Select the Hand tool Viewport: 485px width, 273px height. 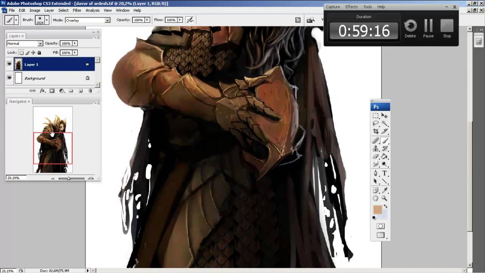(x=375, y=198)
